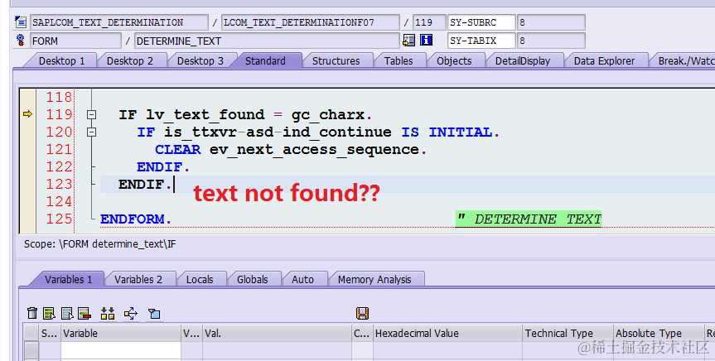Click the navigate-to-current-statement icon beside DETERMINE_TEXT
The height and width of the screenshot is (361, 715).
coord(408,40)
